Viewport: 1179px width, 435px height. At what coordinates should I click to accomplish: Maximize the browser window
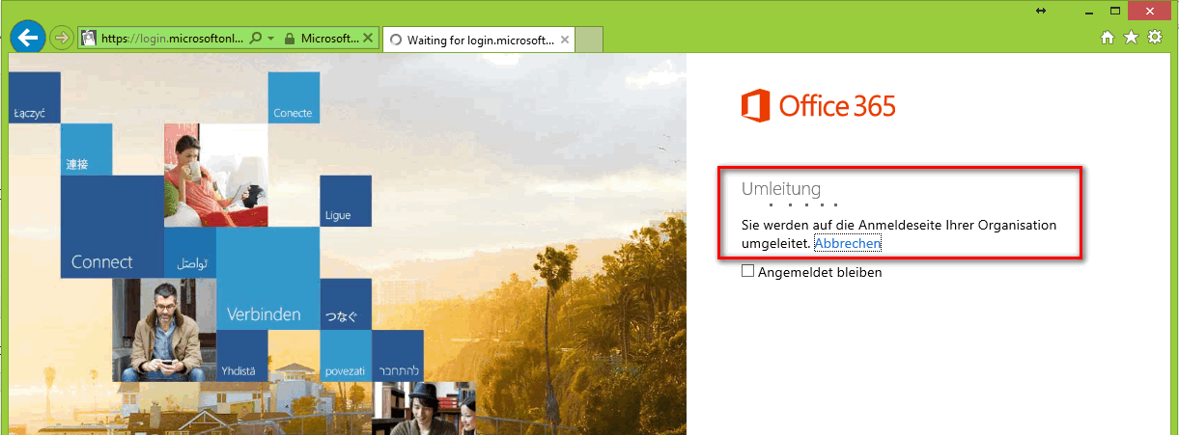[x=1114, y=10]
